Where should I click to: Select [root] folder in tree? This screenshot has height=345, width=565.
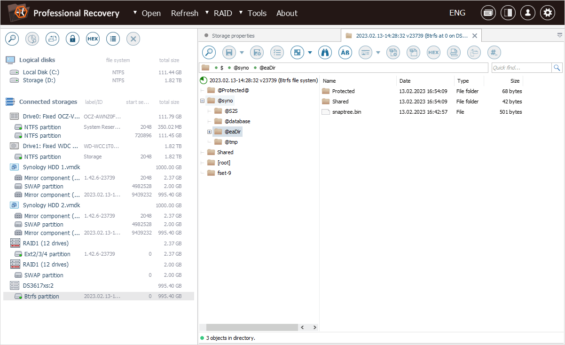click(224, 163)
